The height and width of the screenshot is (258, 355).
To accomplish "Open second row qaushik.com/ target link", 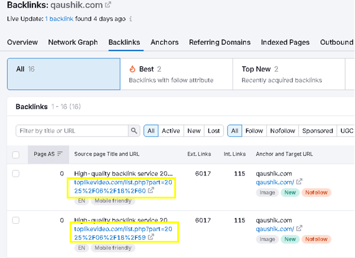I will point(275,229).
